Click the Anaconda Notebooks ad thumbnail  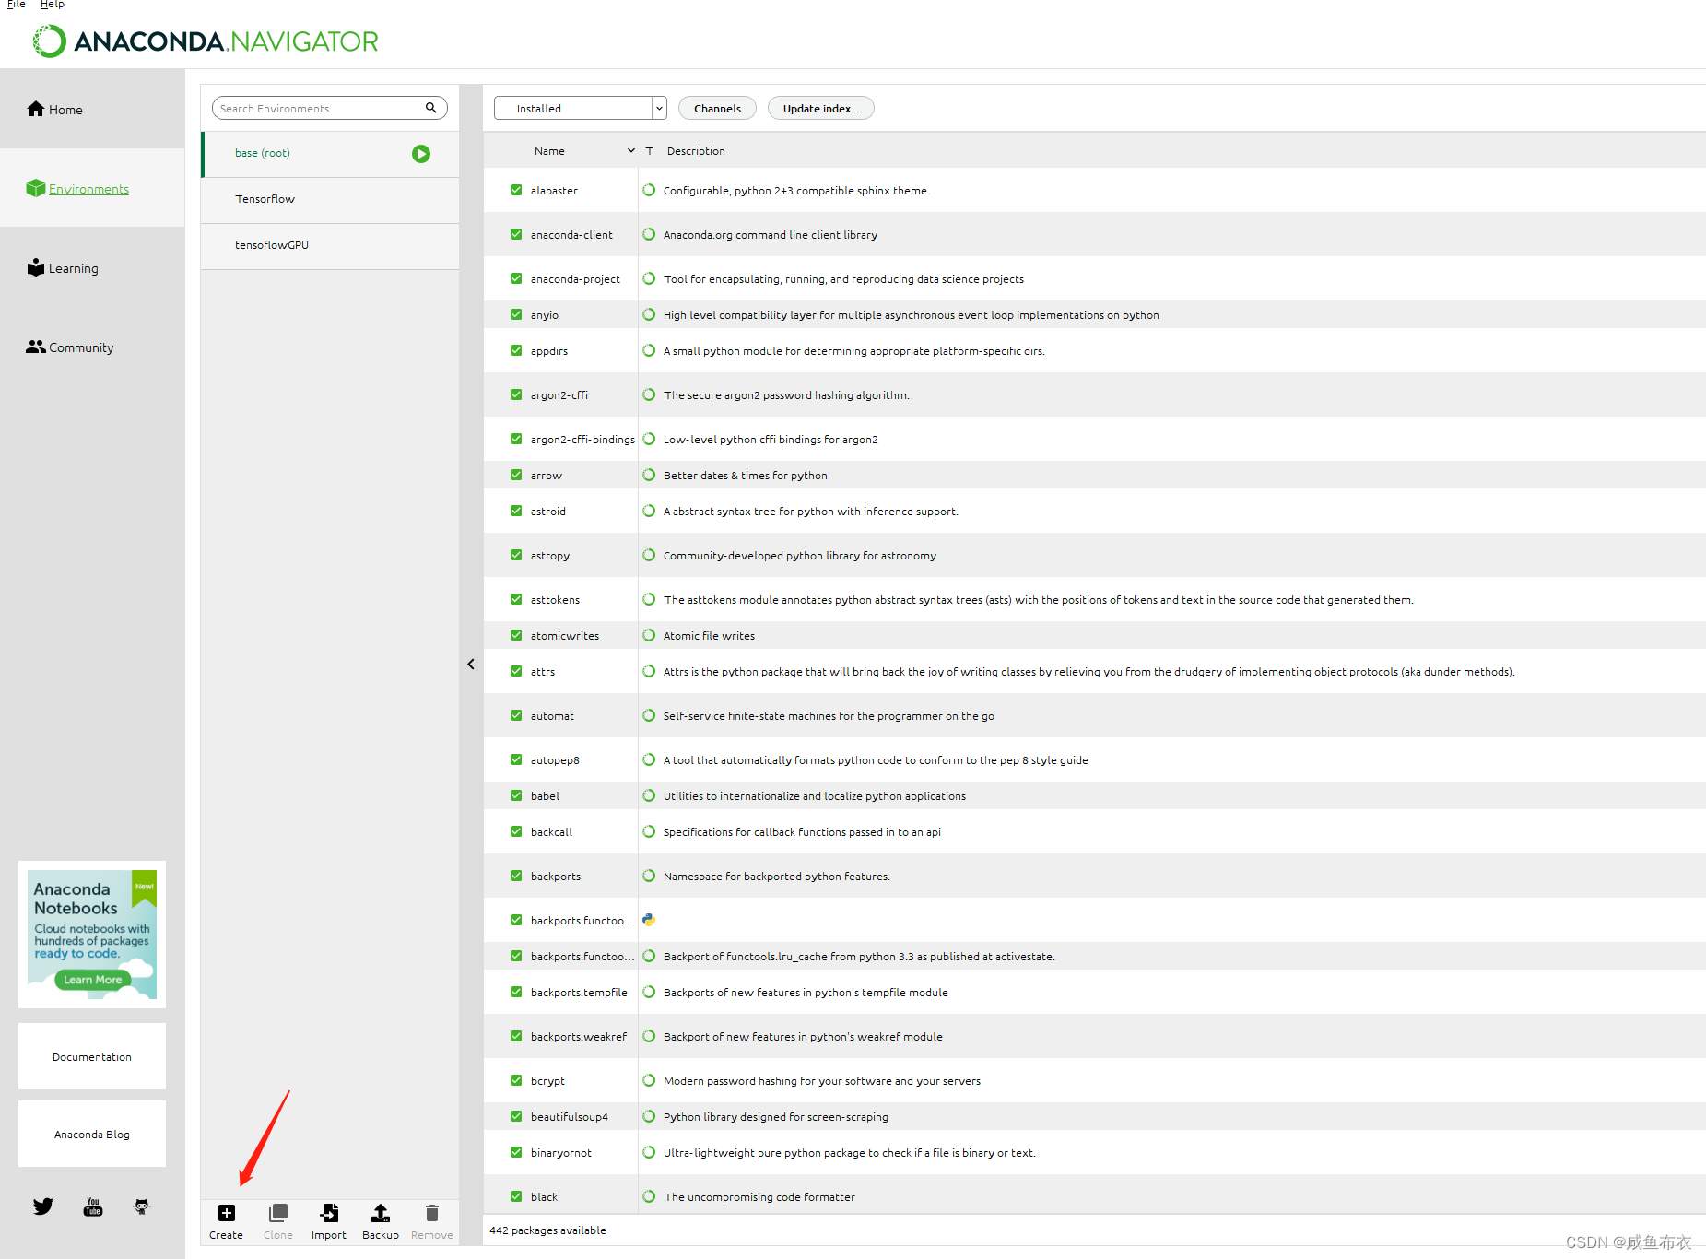click(x=92, y=935)
